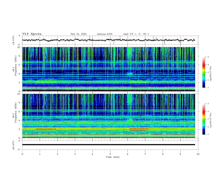223x173 pixels.
Task: Click the "ch.3(V)" axis label
Action: (14, 145)
